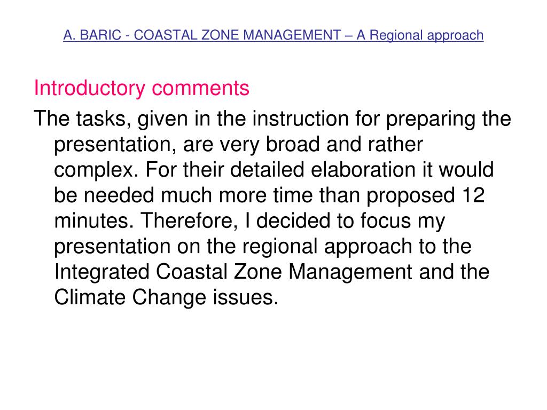Select the line beginning 'The tasks, given in'
This screenshot has height=410, width=547.
[x=272, y=119]
